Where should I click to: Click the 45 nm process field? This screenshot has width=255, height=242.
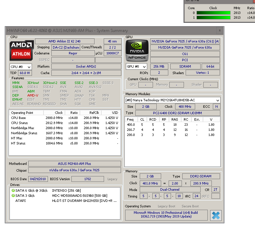[x=113, y=41]
